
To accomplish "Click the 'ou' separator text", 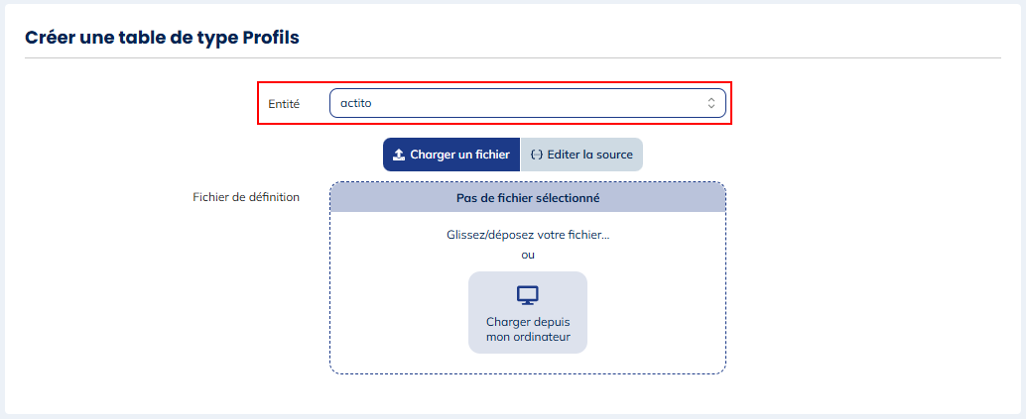I will pos(527,255).
